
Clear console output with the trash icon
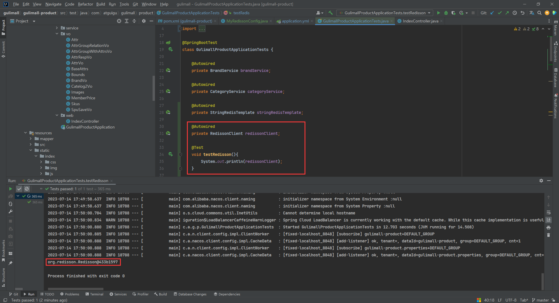(x=549, y=235)
